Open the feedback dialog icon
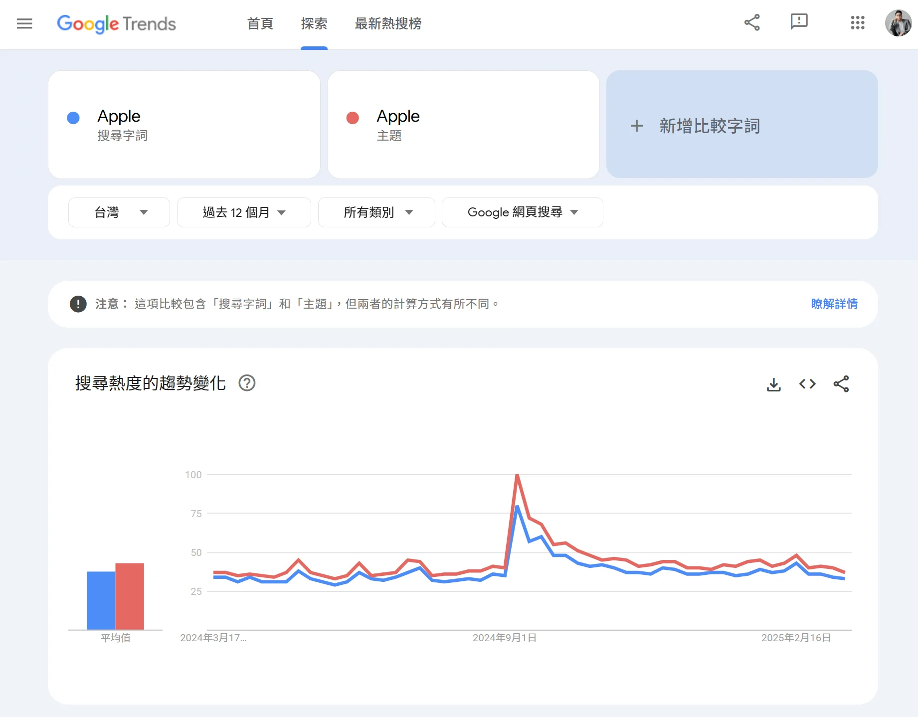 799,22
